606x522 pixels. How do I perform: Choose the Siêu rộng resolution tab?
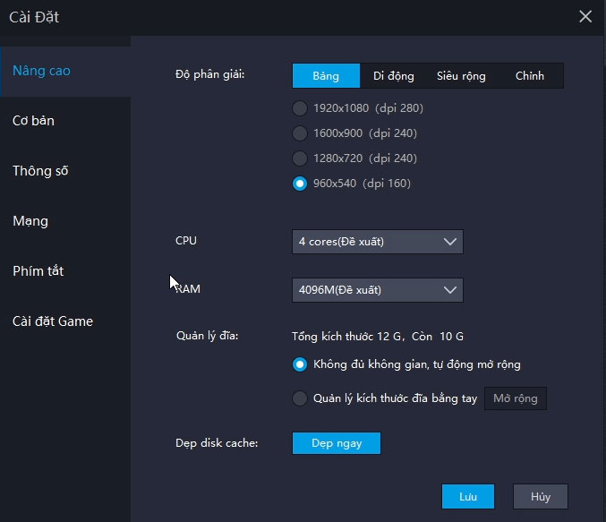tap(461, 76)
